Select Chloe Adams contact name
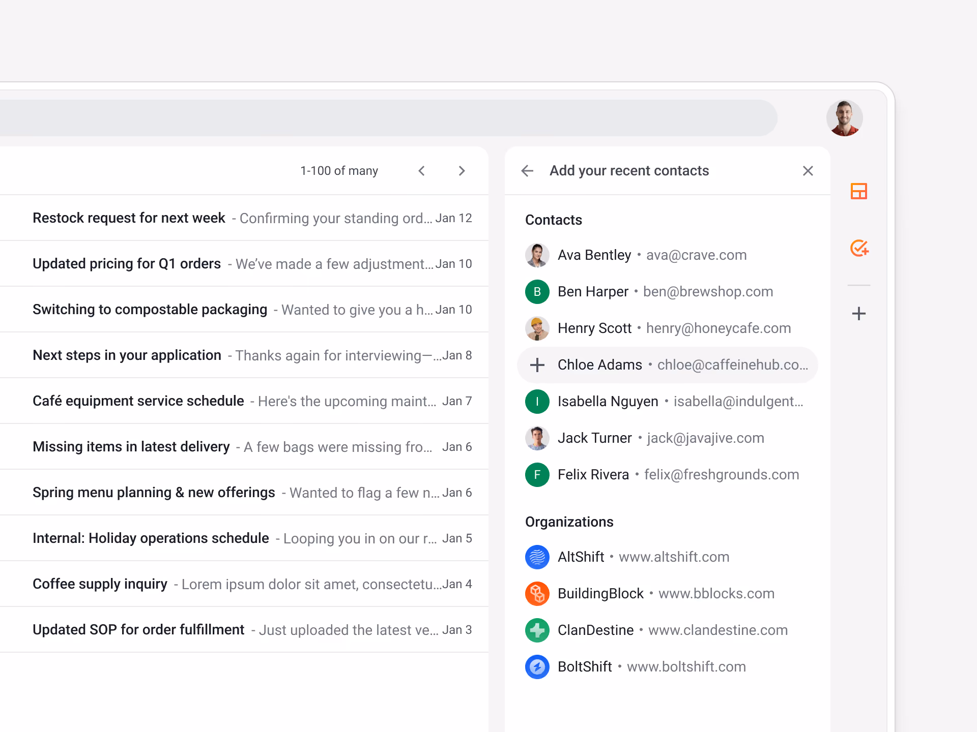This screenshot has height=732, width=977. click(600, 365)
